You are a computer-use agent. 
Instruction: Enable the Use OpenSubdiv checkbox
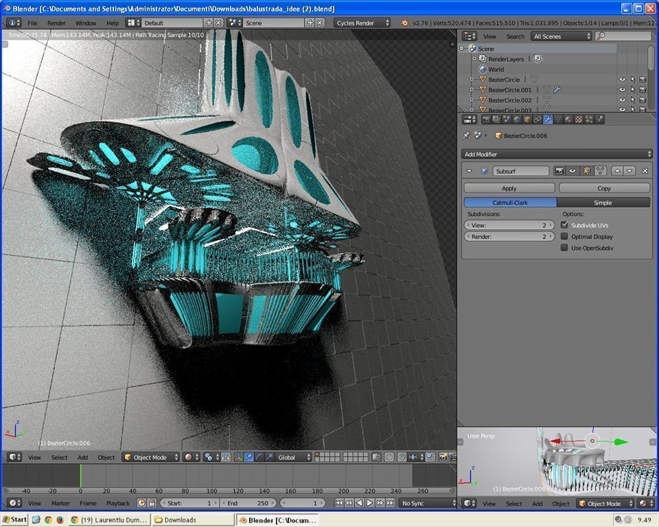point(564,248)
